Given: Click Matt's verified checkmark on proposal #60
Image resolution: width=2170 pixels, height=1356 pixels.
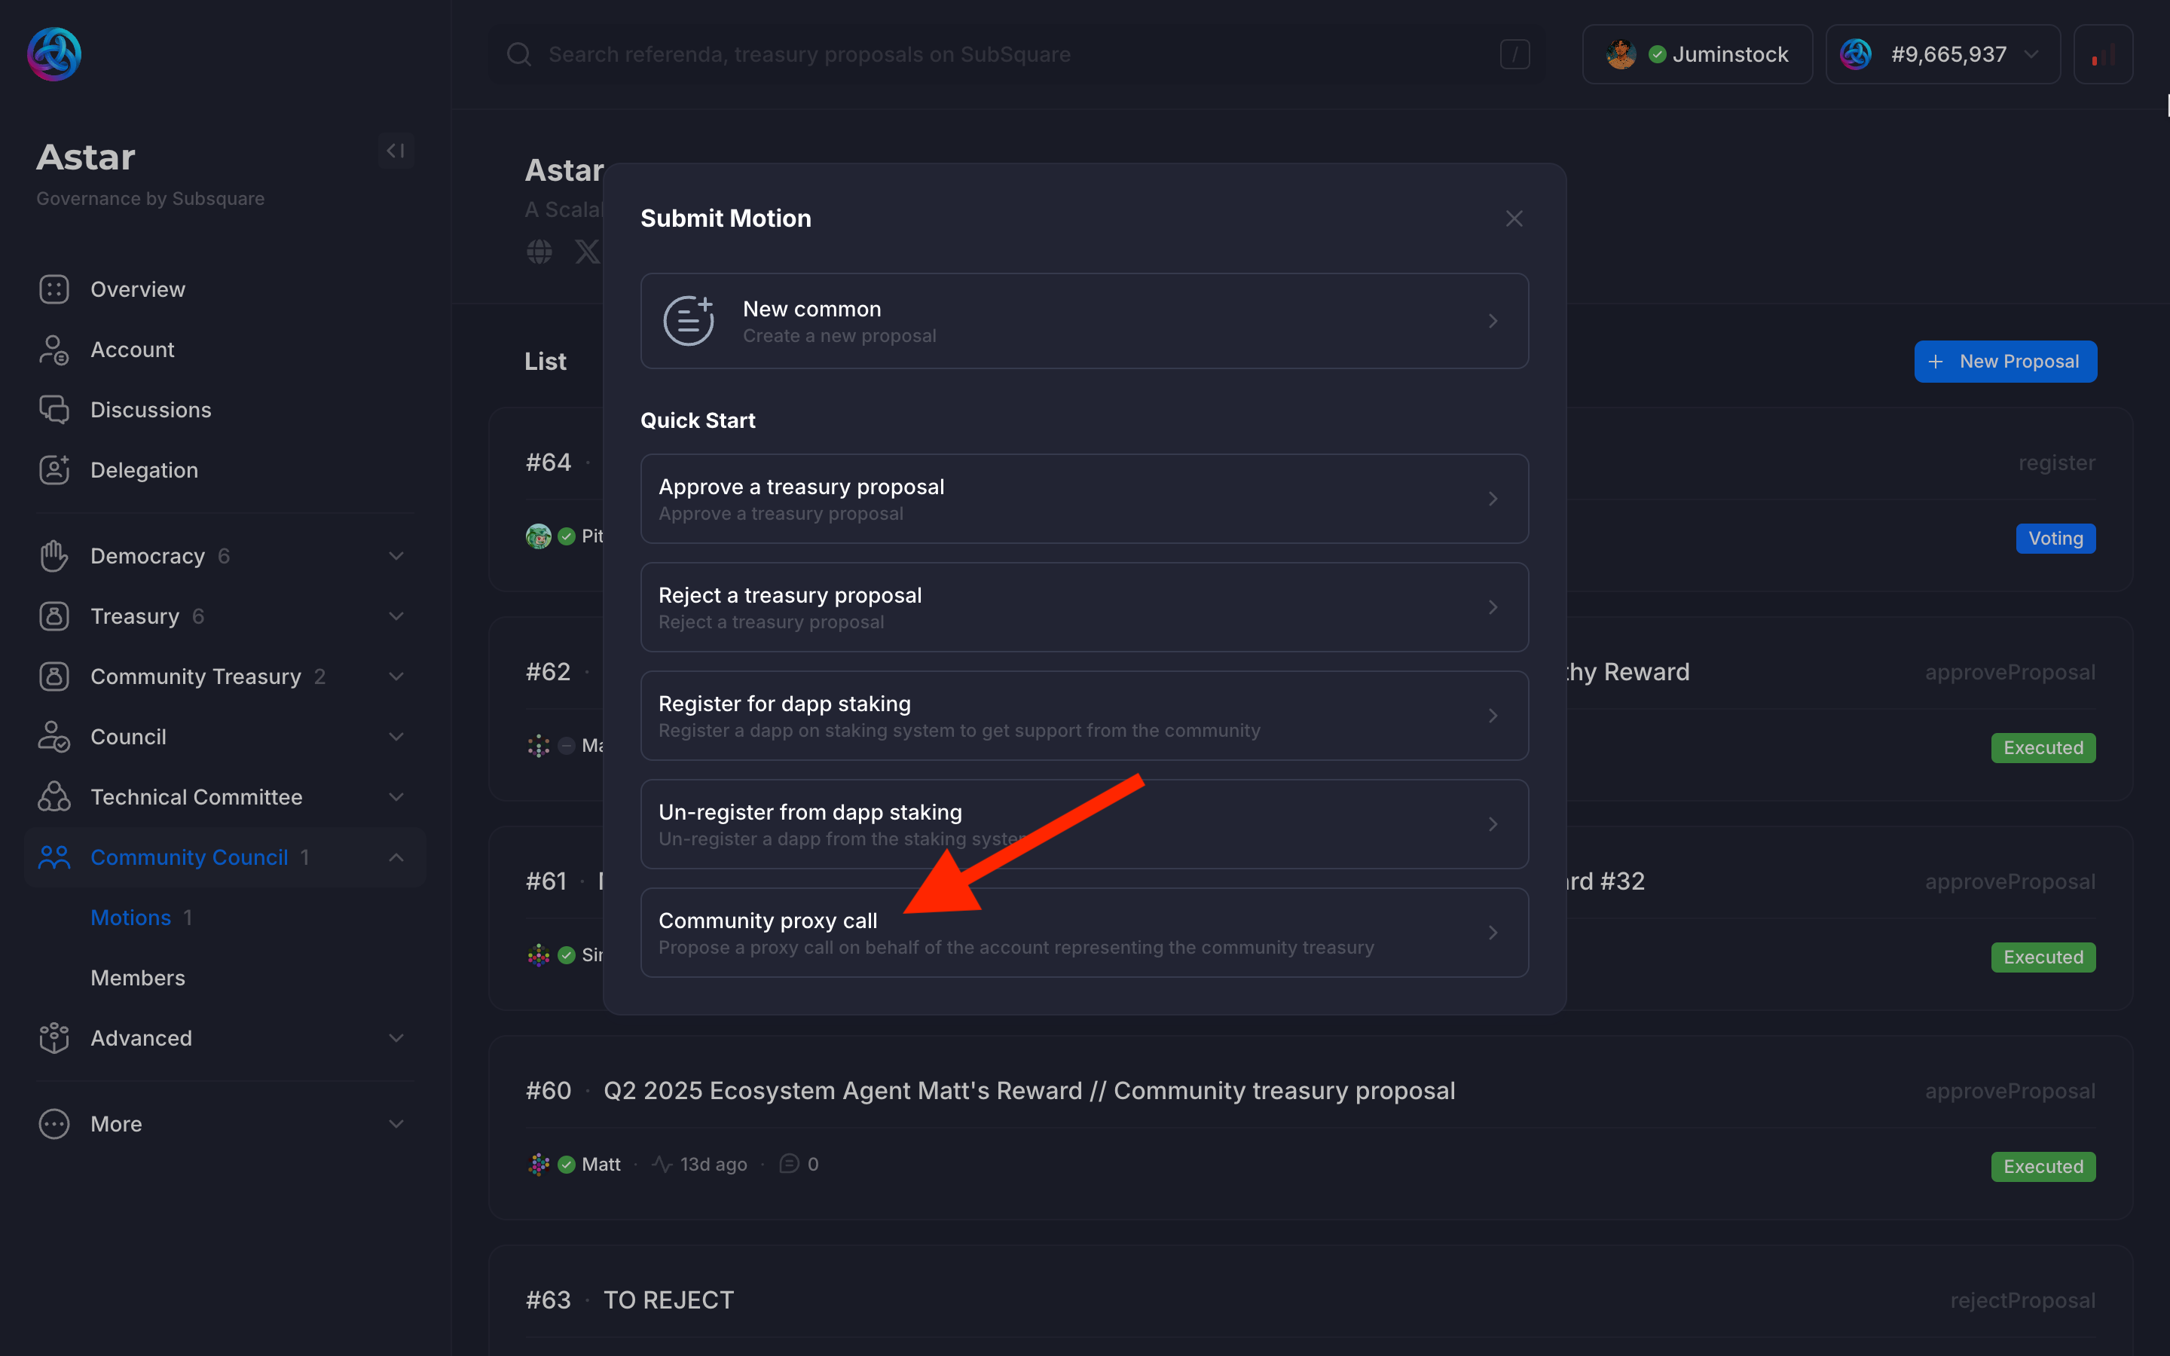Looking at the screenshot, I should point(567,1163).
